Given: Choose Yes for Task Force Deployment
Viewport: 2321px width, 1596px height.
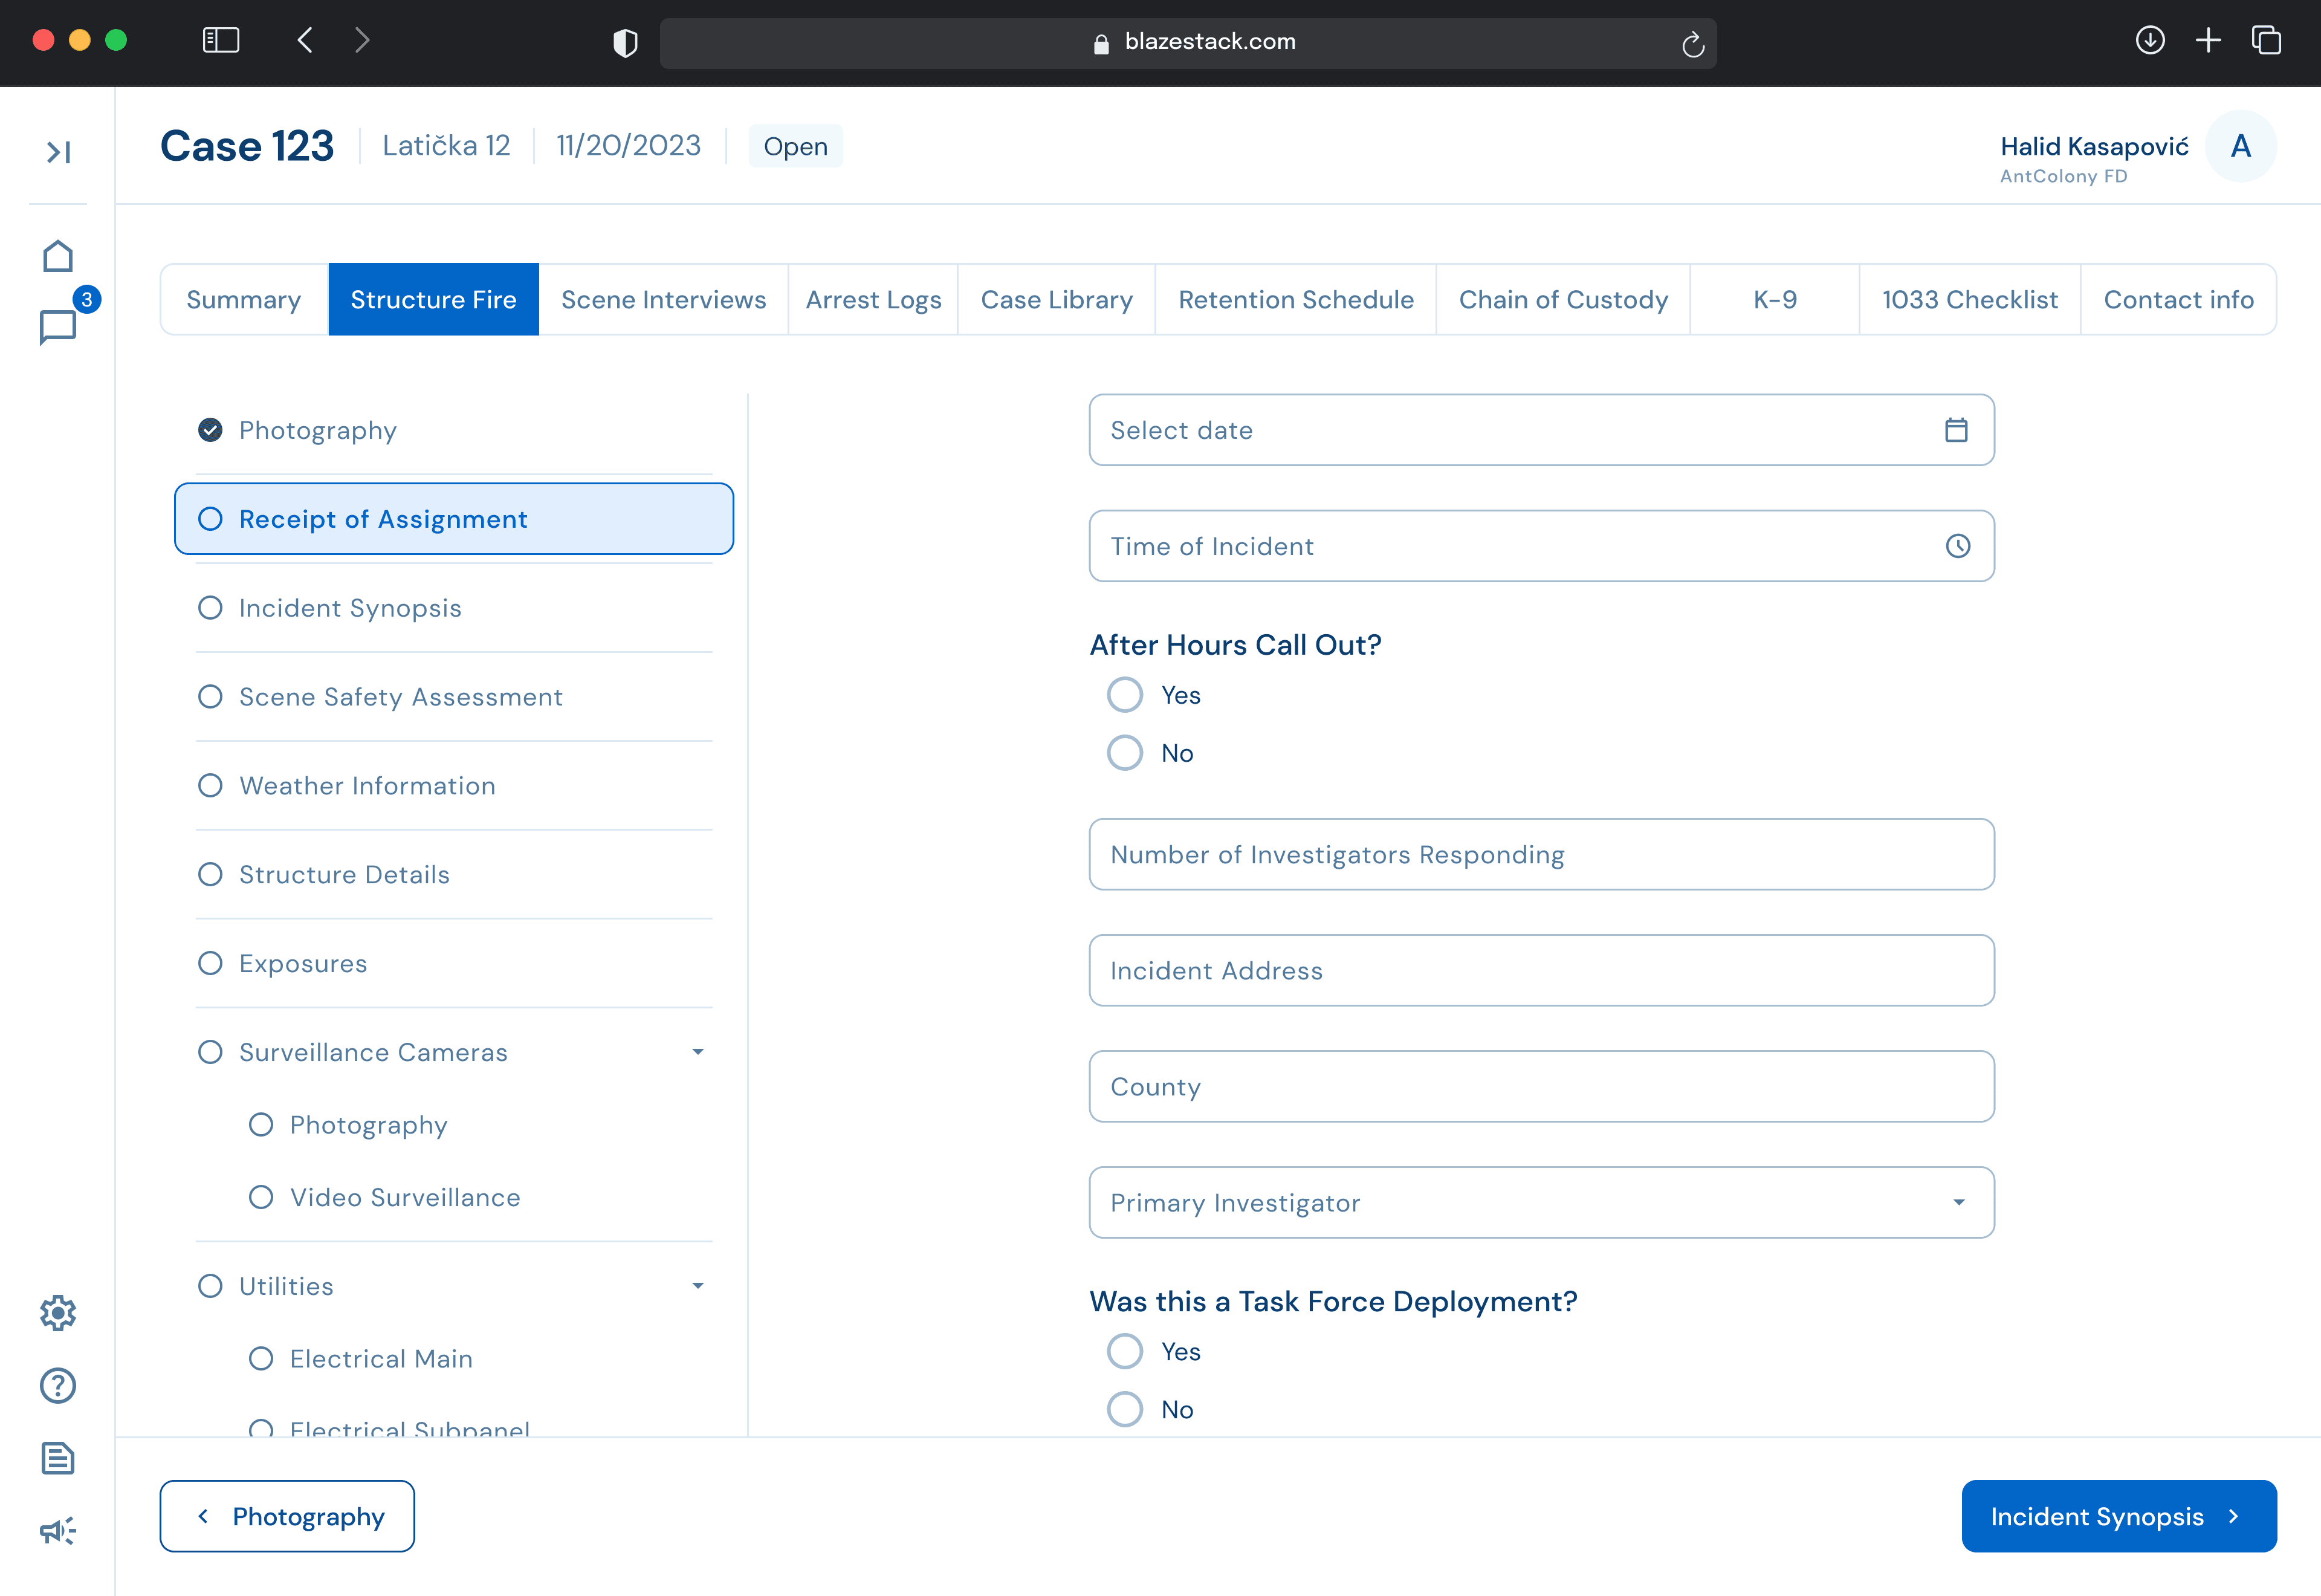Looking at the screenshot, I should point(1124,1351).
